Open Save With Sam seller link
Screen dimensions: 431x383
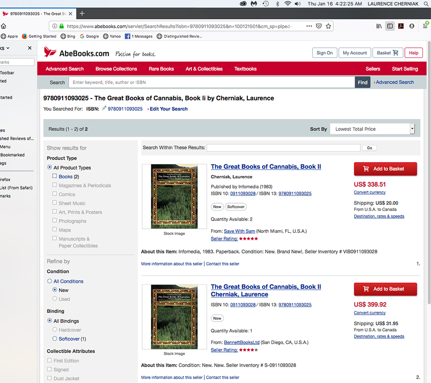click(x=239, y=231)
